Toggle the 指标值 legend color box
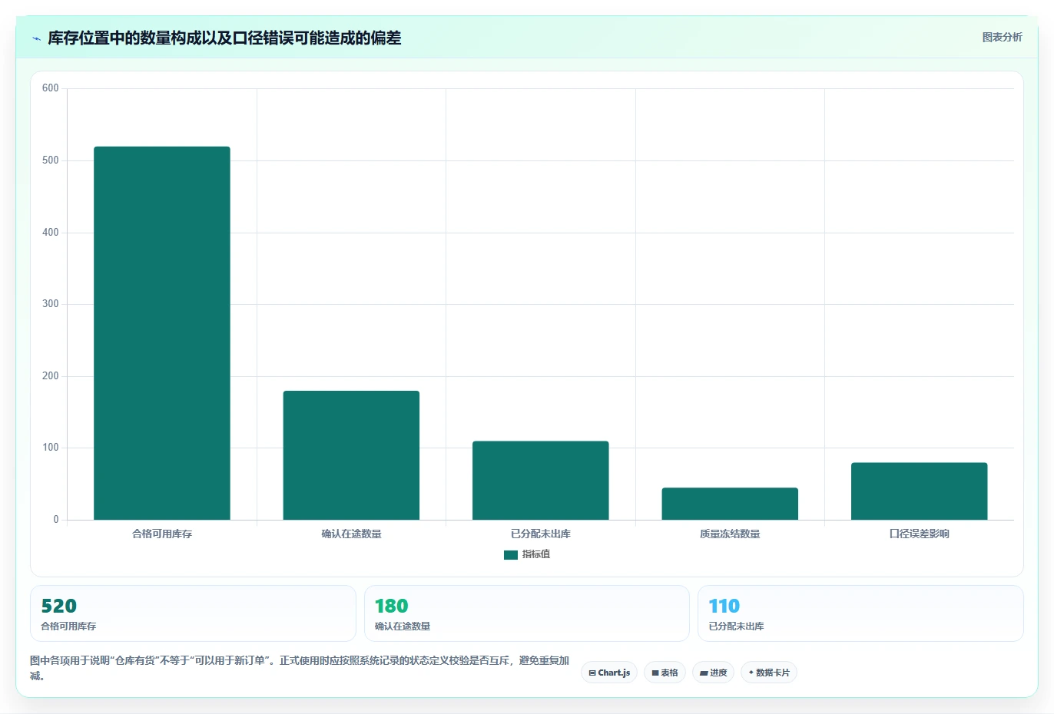 point(511,555)
